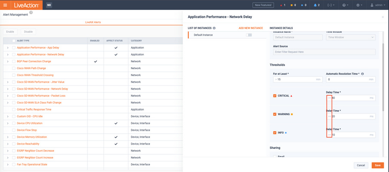Check the select-all Alert Type header checkbox

point(14,41)
